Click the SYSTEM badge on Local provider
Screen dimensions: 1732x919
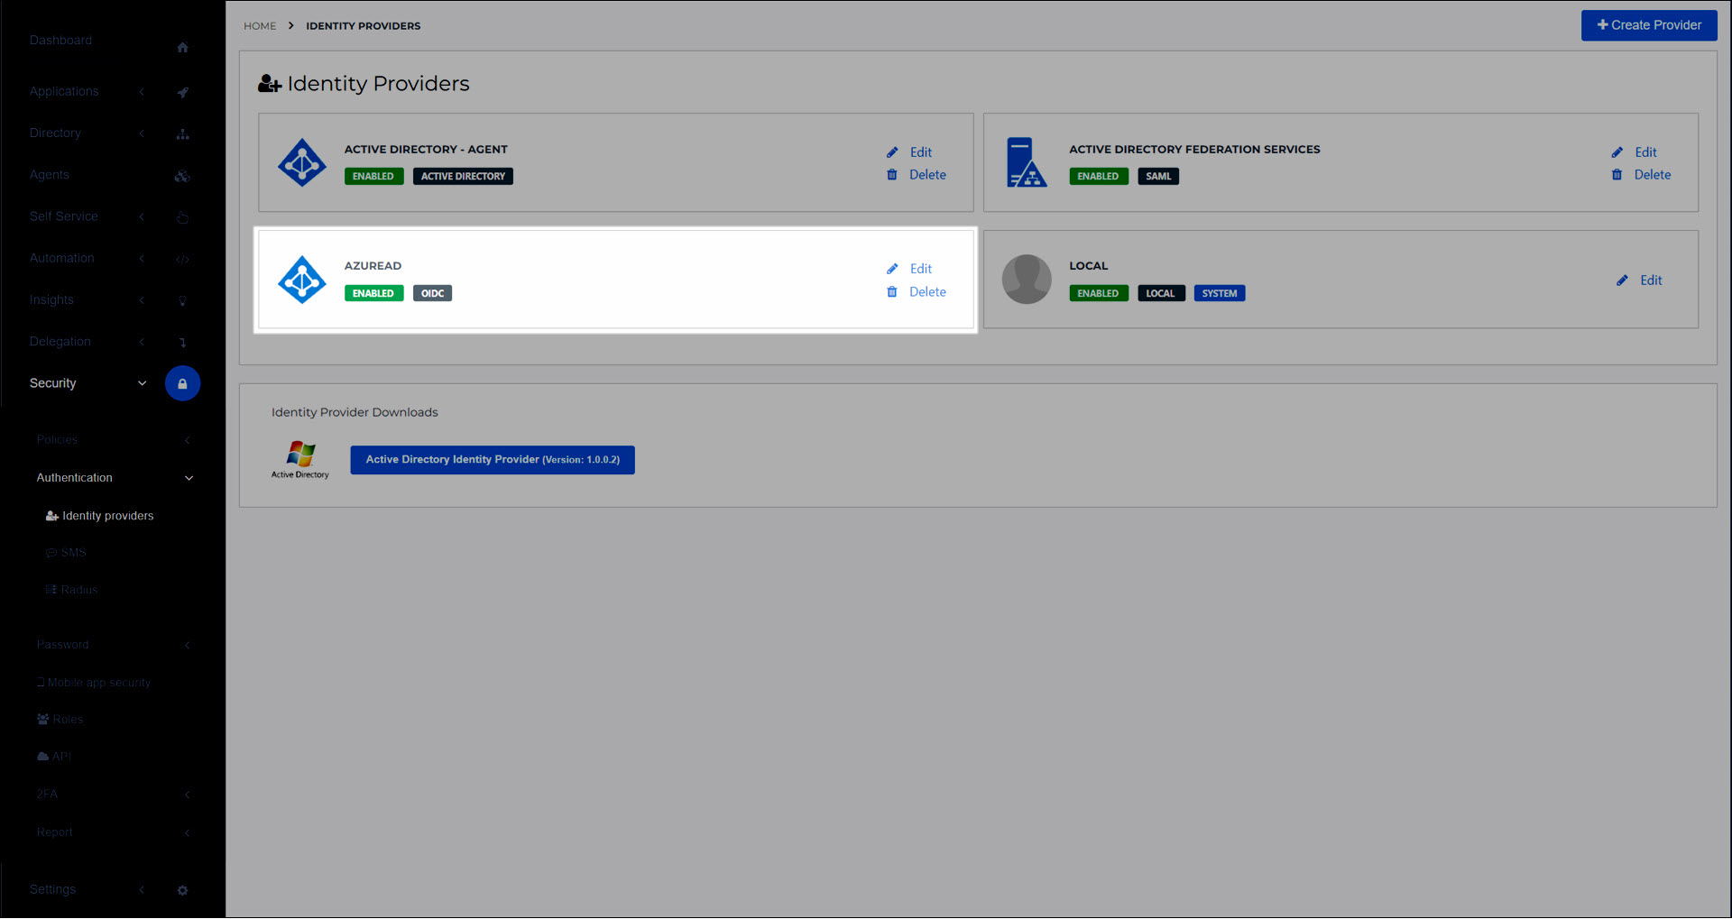coord(1220,294)
